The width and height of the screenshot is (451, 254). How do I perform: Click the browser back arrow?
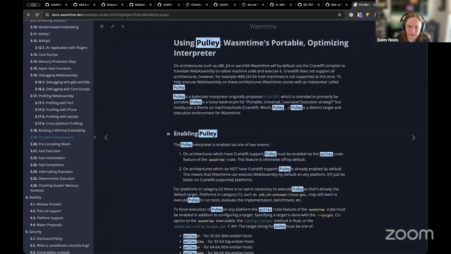pyautogui.click(x=29, y=15)
